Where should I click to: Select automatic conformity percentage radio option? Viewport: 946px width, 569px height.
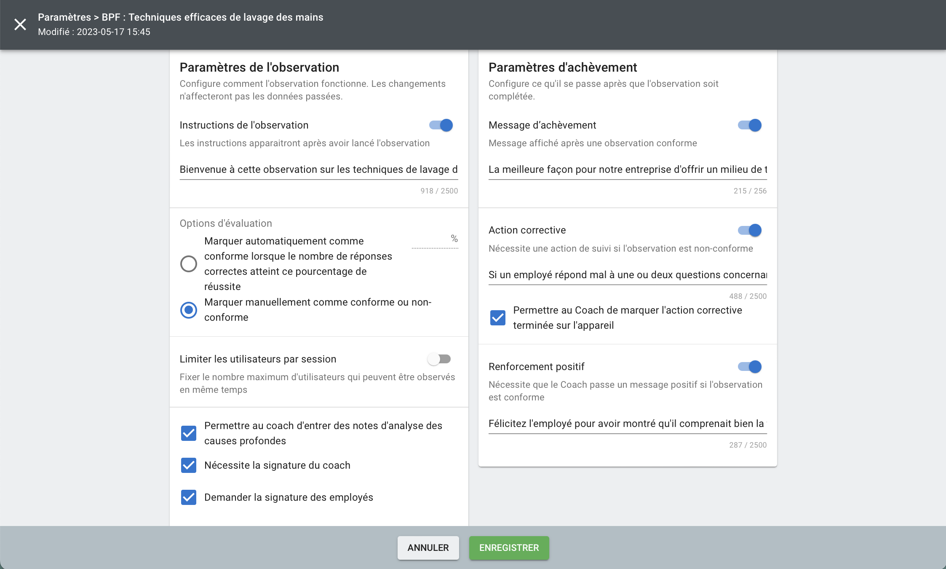(189, 264)
